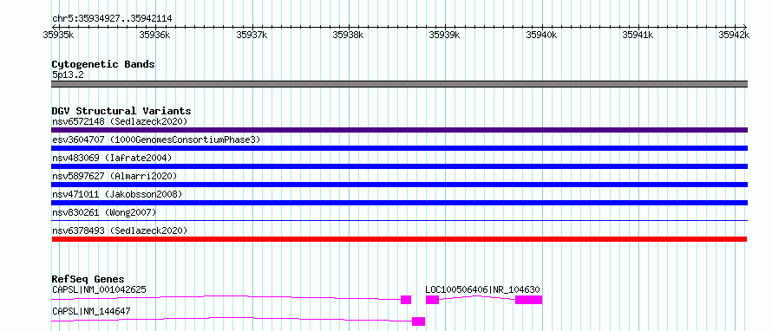Click the 35938k ruler tick label
The width and height of the screenshot is (772, 331).
349,35
